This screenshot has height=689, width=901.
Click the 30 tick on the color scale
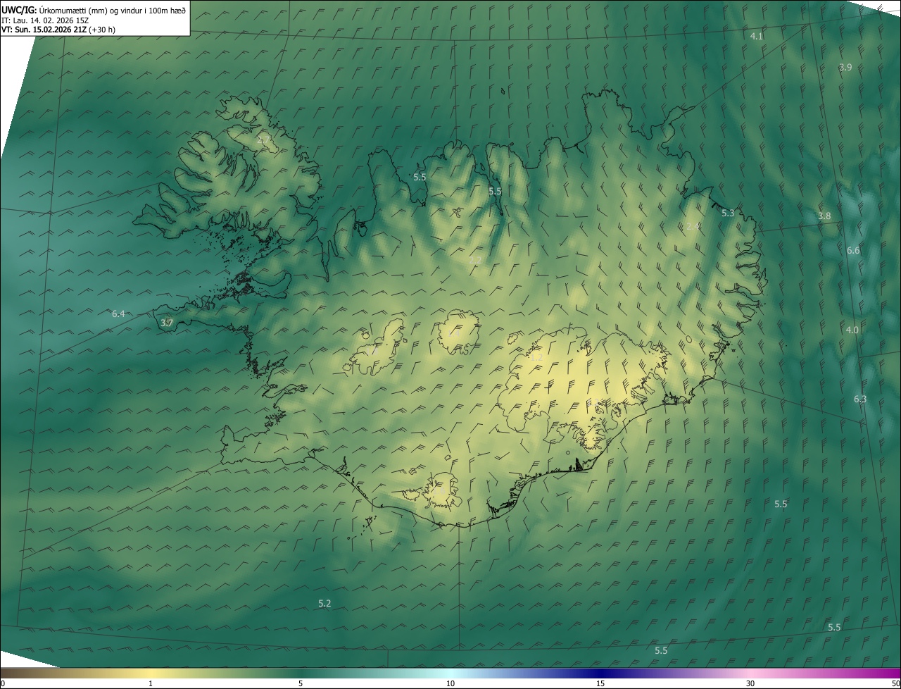pyautogui.click(x=750, y=683)
